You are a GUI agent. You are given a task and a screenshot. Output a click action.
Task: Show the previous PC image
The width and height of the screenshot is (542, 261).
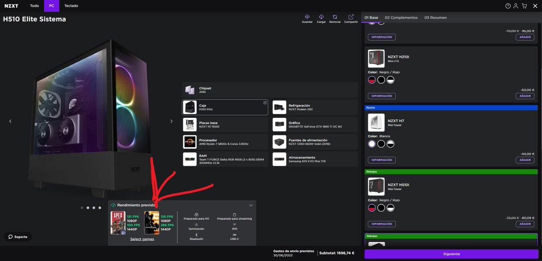pos(10,121)
